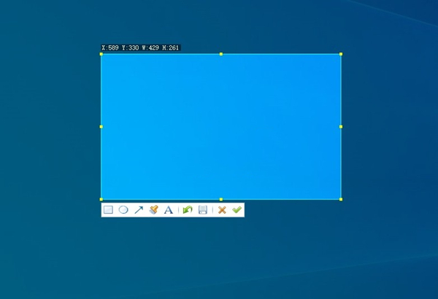The width and height of the screenshot is (438, 299).
Task: Undo the last annotation with green arrow
Action: pyautogui.click(x=188, y=210)
